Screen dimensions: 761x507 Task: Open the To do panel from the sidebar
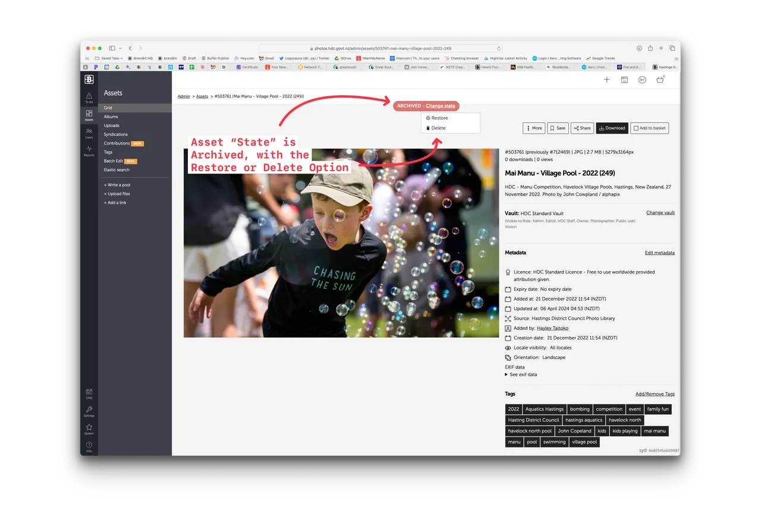click(x=89, y=96)
